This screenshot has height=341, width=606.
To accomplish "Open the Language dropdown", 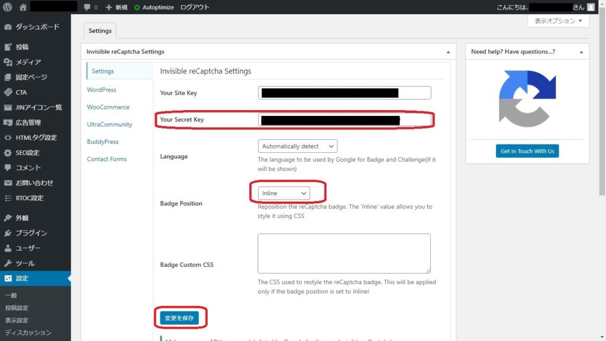I will 298,146.
